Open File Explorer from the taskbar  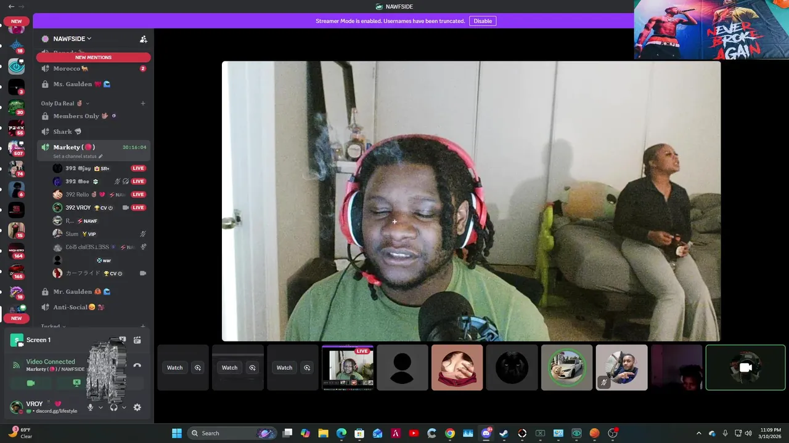pos(323,433)
